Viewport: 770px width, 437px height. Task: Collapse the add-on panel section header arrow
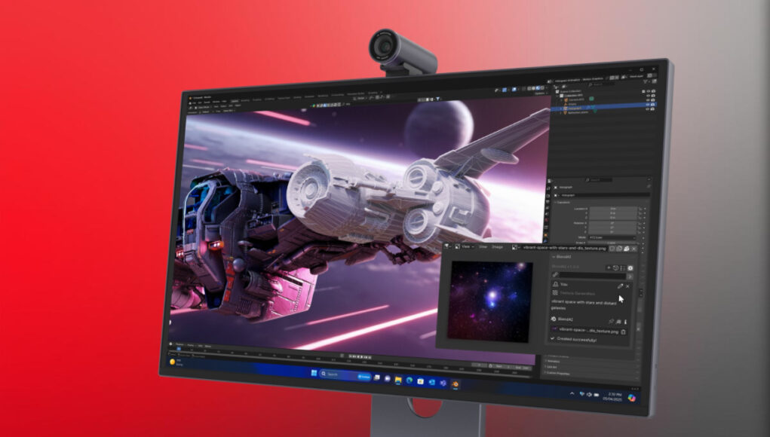tap(553, 257)
